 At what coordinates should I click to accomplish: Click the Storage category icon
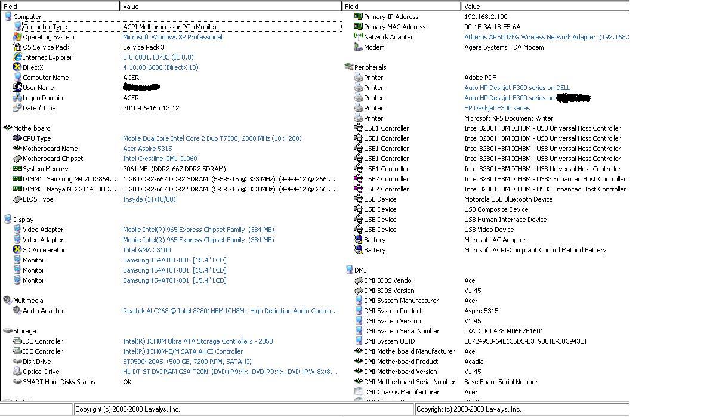(x=8, y=331)
